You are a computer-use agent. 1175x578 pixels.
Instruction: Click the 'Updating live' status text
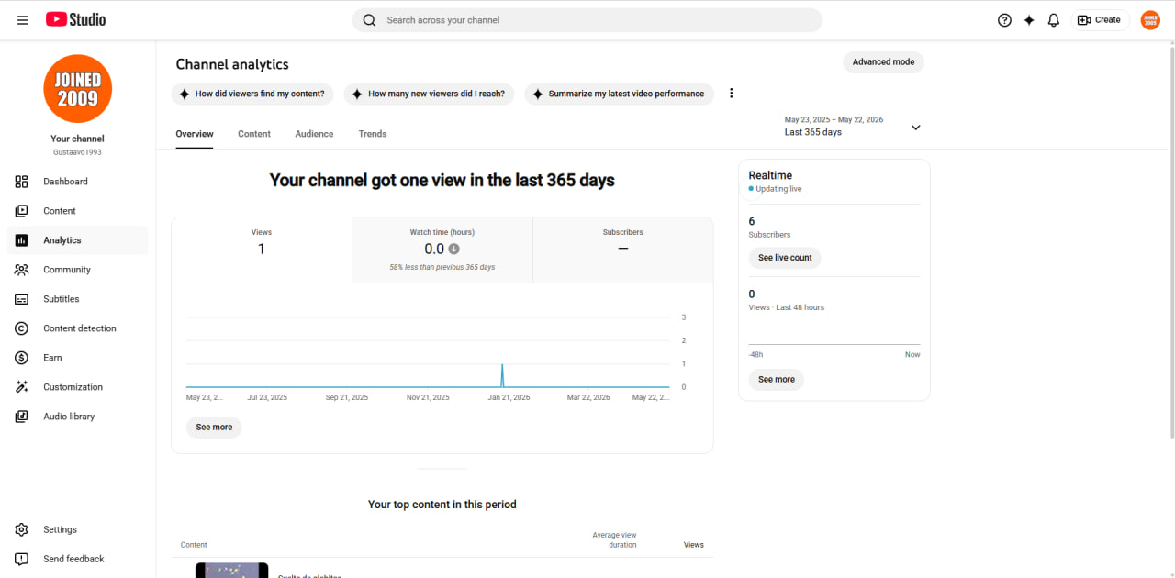(x=778, y=189)
